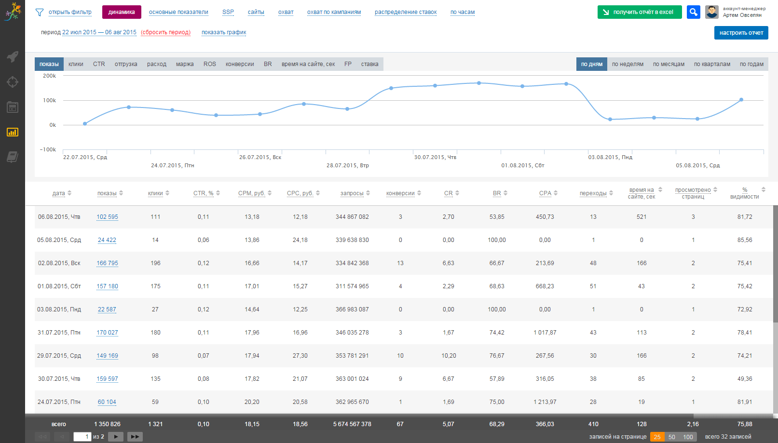Screen dimensions: 778x443
Task: Click получить отчёт в excel button
Action: pos(639,12)
